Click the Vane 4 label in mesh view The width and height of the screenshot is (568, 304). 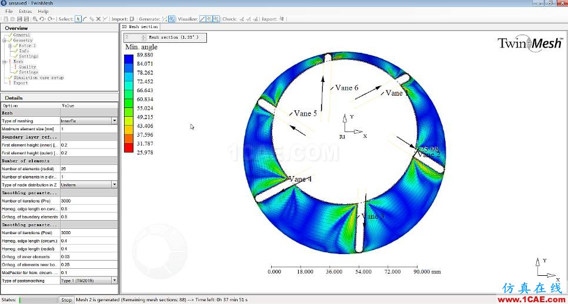[x=300, y=179]
